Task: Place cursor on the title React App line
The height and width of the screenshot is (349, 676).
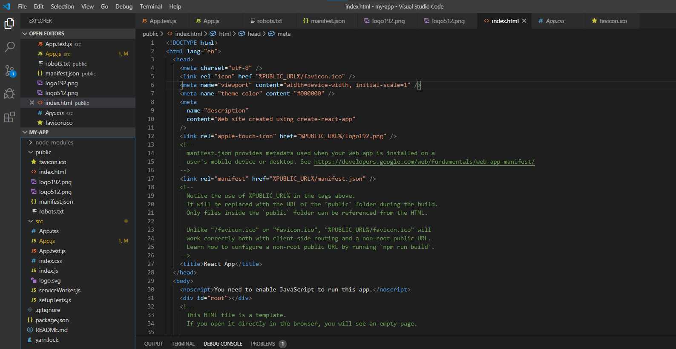Action: [x=221, y=264]
